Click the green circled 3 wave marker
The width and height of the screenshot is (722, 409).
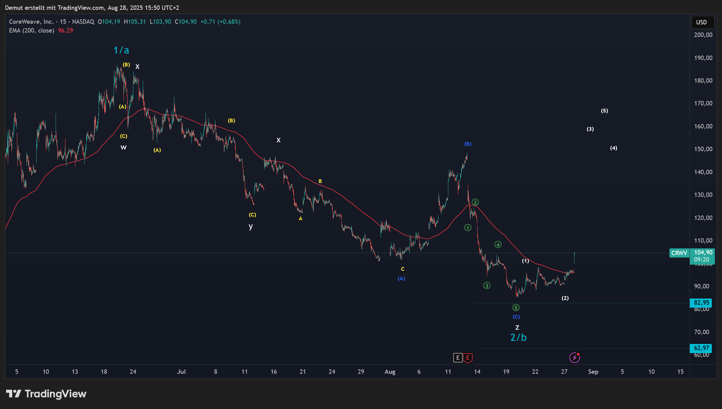487,286
